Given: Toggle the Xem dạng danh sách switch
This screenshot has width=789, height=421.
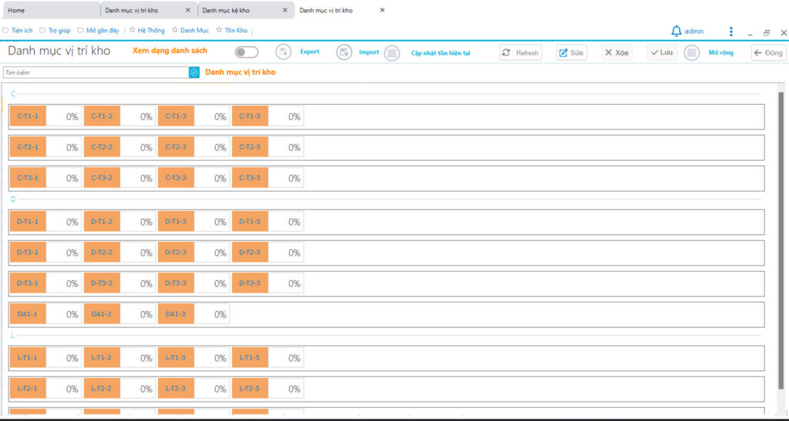Looking at the screenshot, I should coord(247,52).
